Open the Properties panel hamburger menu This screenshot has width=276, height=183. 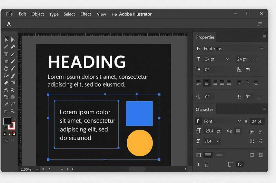pyautogui.click(x=265, y=37)
